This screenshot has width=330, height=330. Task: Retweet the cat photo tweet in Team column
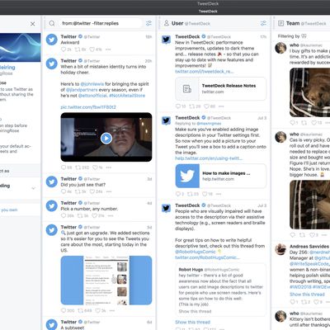click(x=302, y=235)
